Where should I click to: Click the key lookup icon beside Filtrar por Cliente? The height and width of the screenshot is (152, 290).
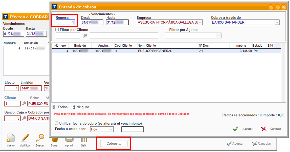click(x=85, y=36)
